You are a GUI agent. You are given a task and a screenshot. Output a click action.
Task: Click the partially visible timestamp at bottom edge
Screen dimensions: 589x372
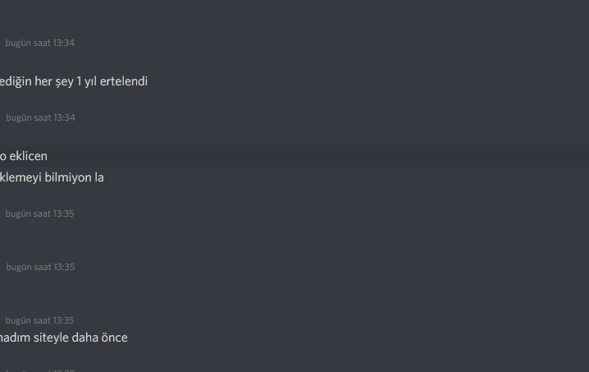coord(39,370)
